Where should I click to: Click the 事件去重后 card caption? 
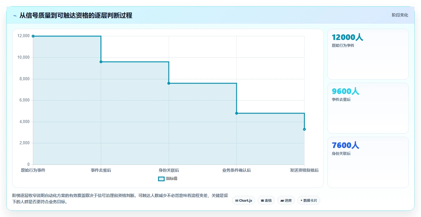pos(341,100)
